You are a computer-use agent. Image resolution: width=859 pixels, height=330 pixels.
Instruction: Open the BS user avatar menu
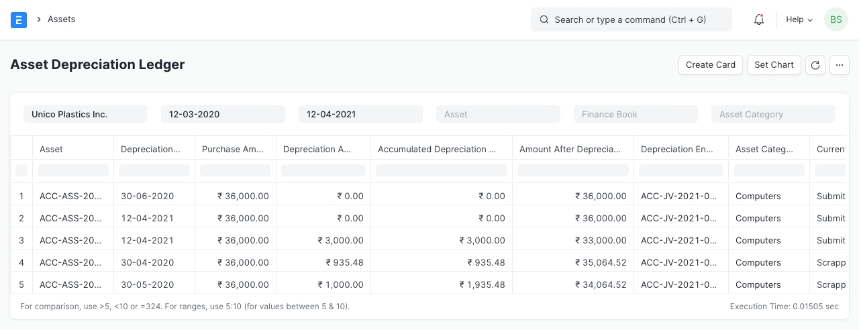(x=836, y=20)
